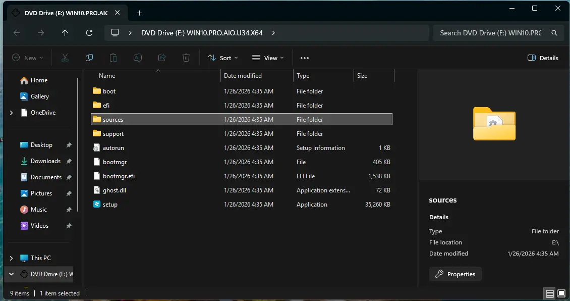Click the 35,260 KB size cell
Image resolution: width=570 pixels, height=301 pixels.
point(378,205)
